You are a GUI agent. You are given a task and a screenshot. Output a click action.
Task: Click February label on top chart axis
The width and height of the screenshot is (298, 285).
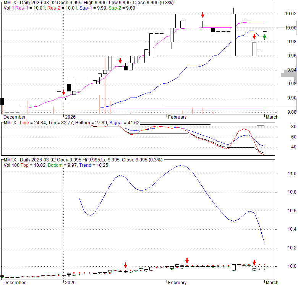(x=177, y=117)
